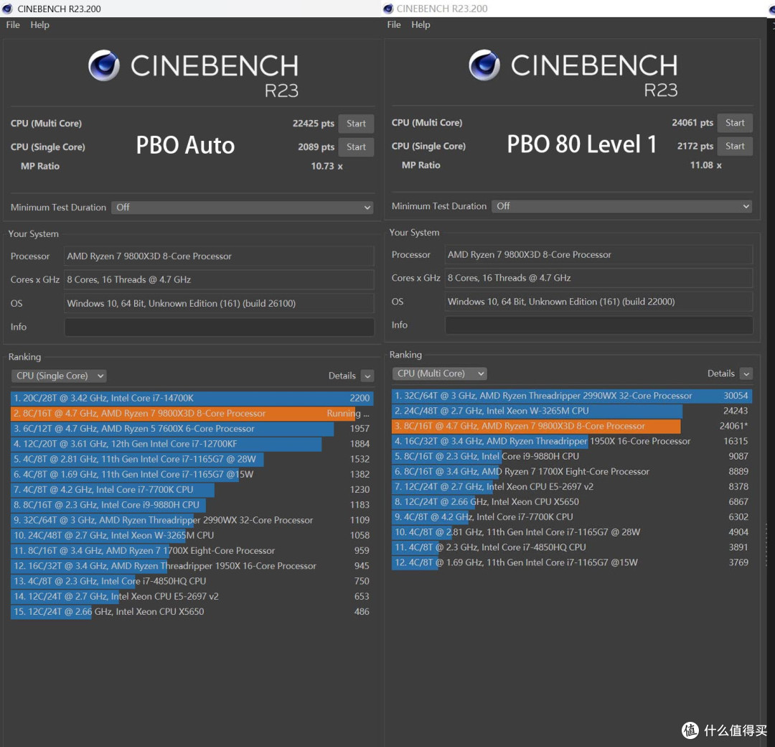Viewport: 775px width, 747px height.
Task: Select Core i9-9880H row scoring 9087
Action: point(572,457)
